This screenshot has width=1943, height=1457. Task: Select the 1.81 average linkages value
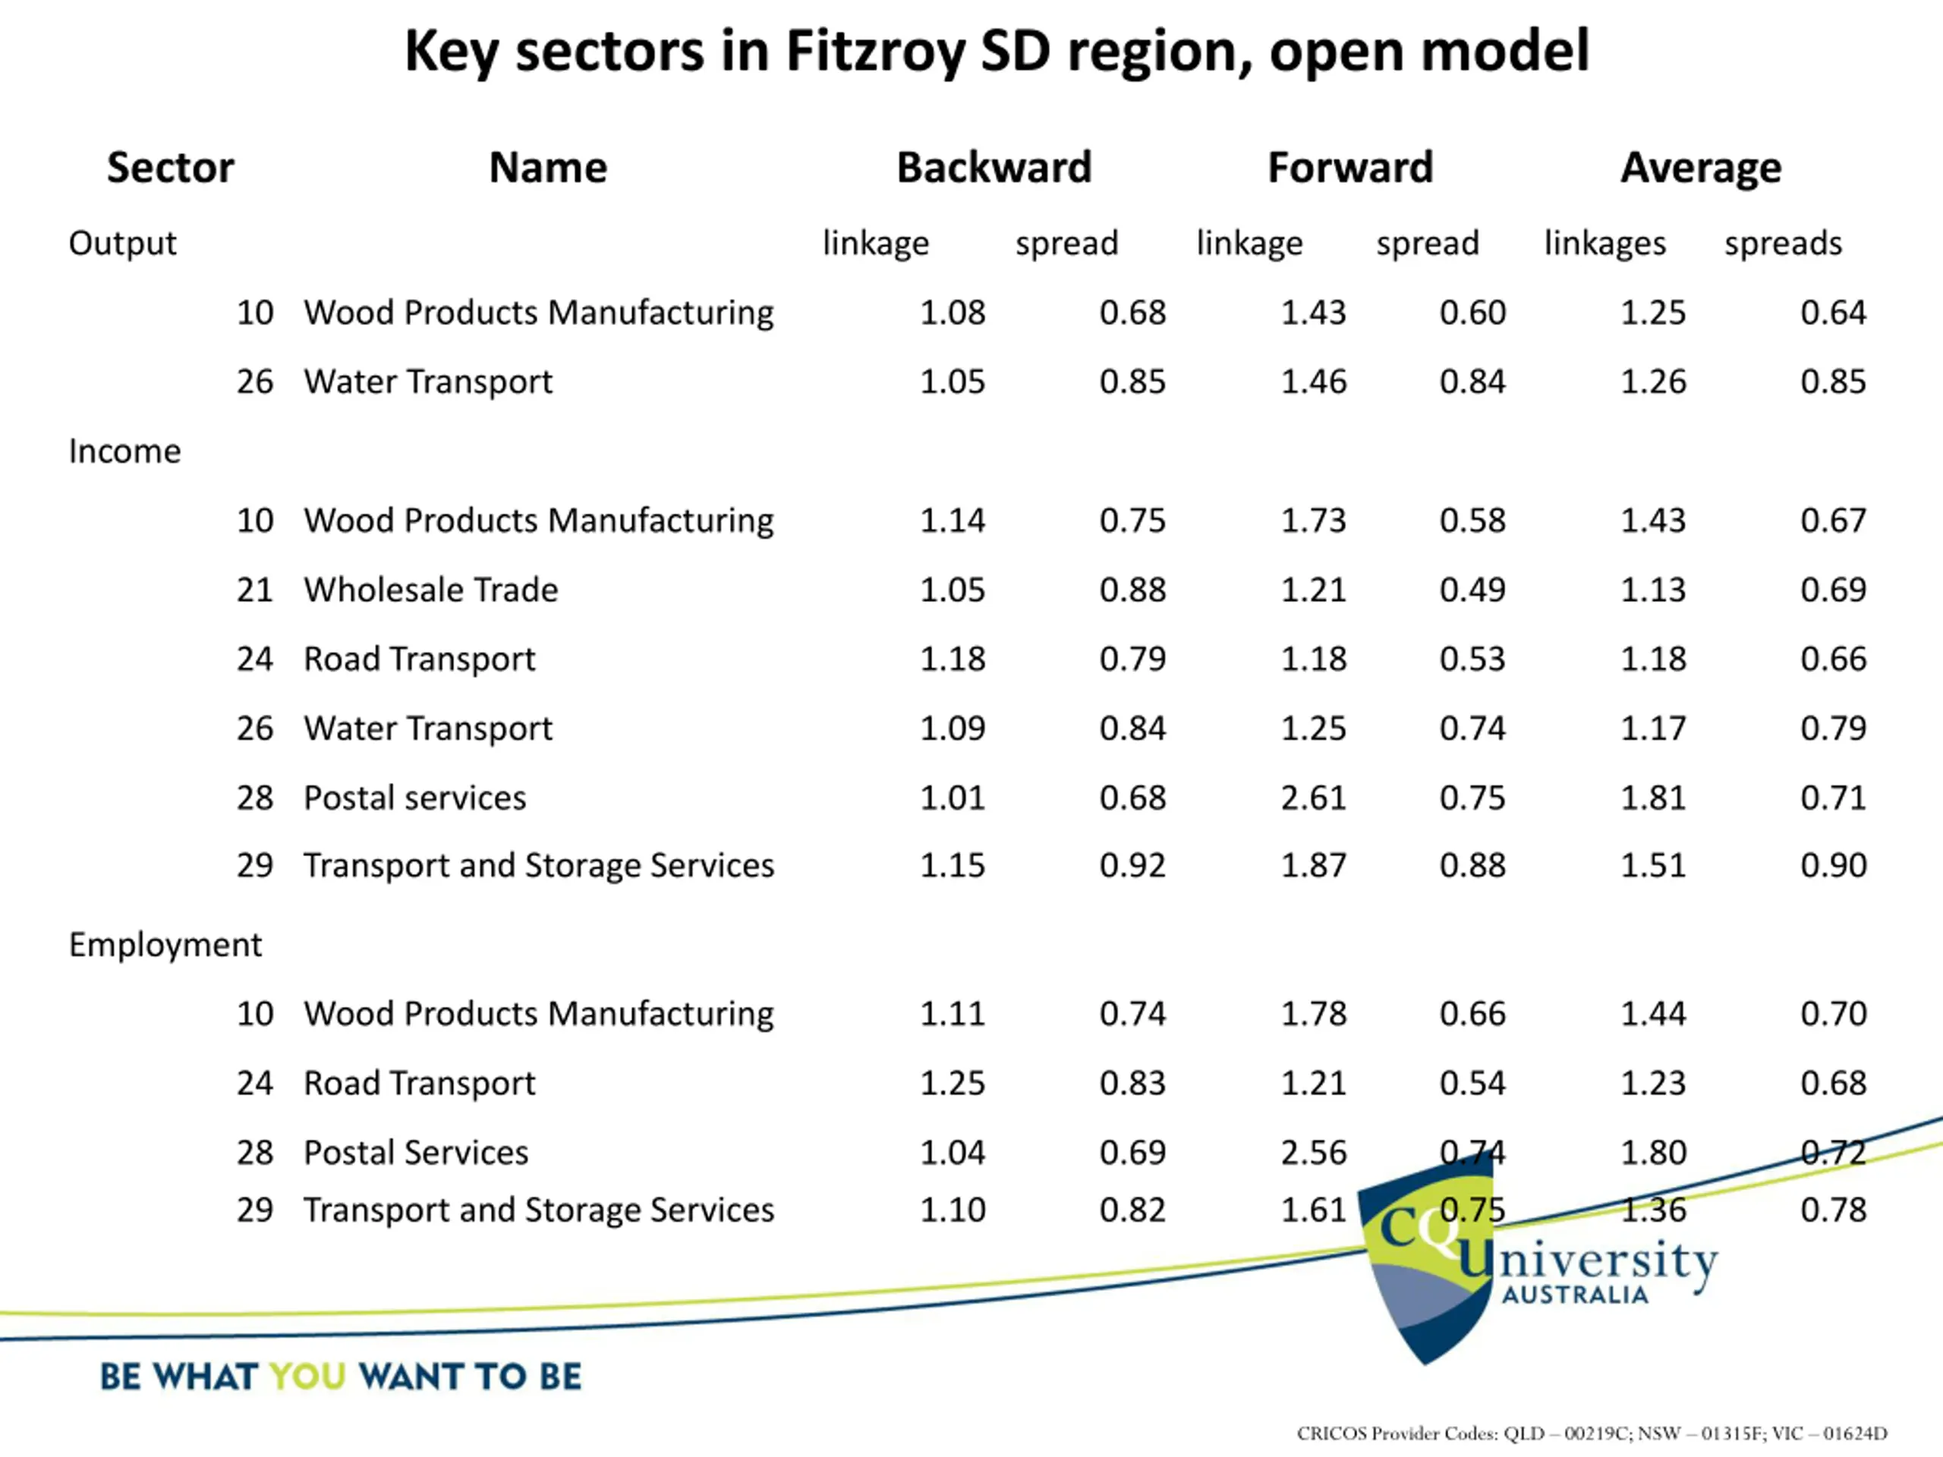click(1653, 798)
